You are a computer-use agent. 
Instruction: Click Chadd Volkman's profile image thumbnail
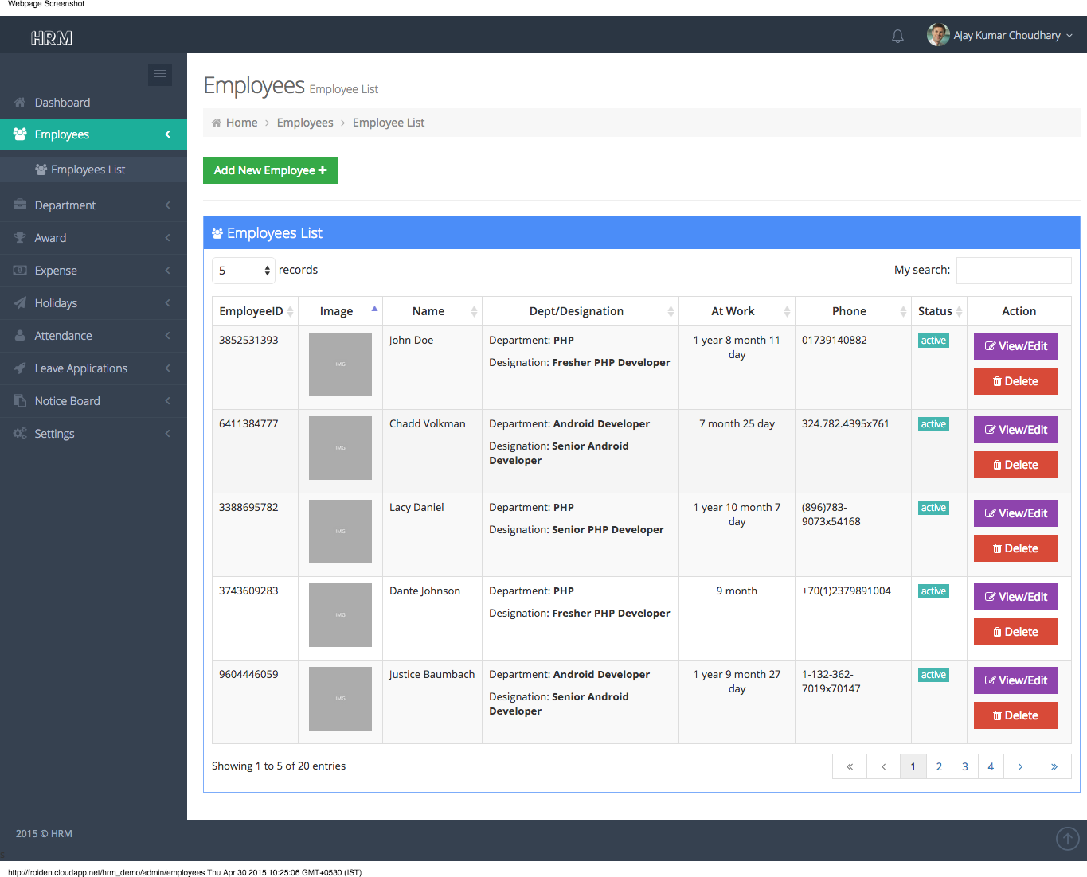(x=340, y=448)
